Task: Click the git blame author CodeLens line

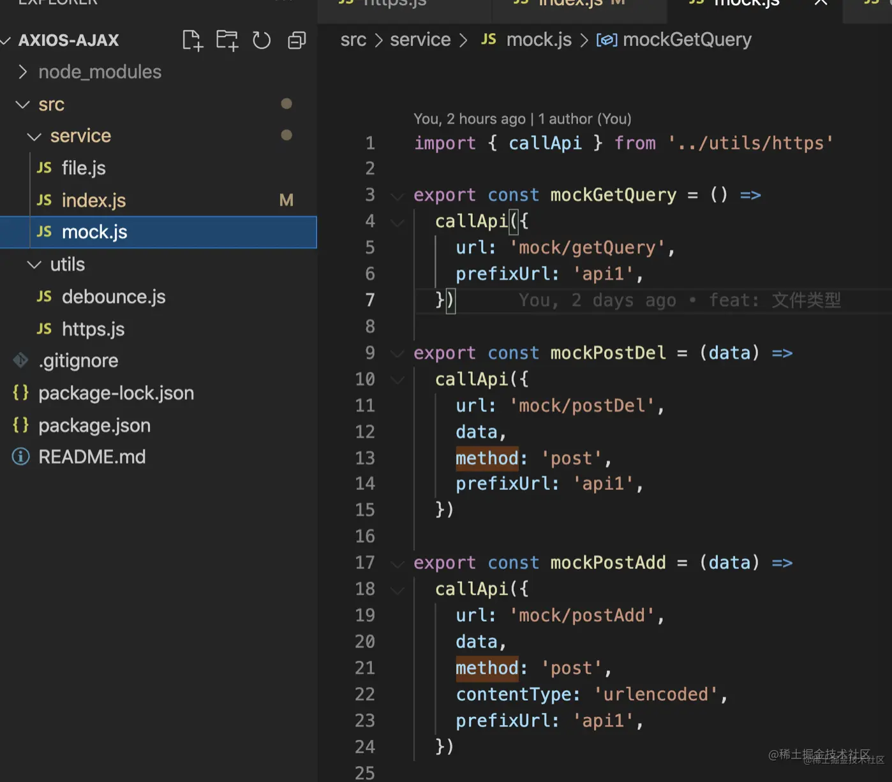Action: pos(522,119)
